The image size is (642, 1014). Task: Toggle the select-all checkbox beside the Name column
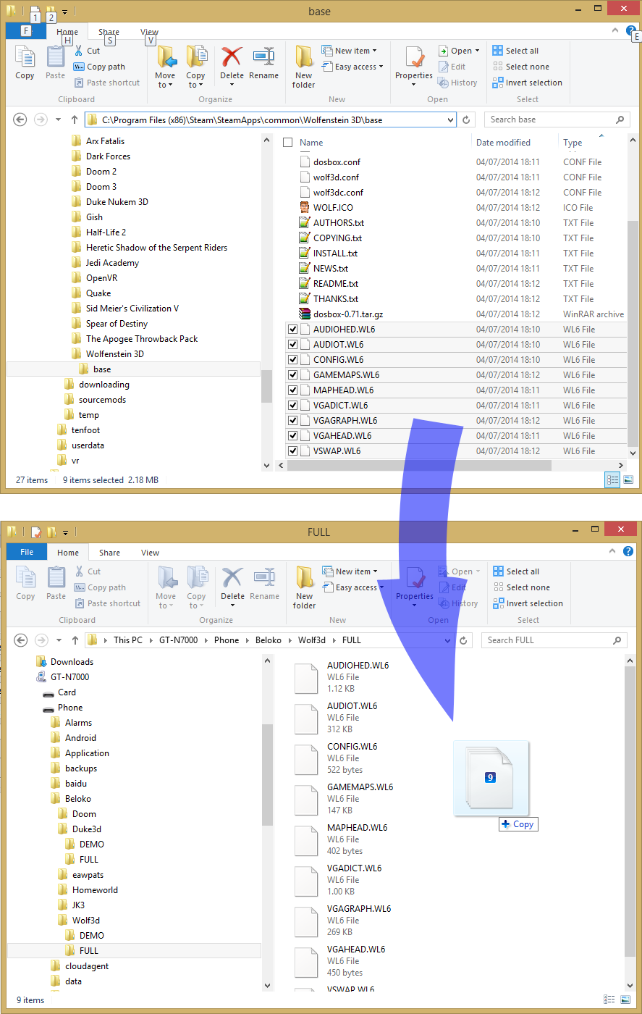[x=287, y=143]
